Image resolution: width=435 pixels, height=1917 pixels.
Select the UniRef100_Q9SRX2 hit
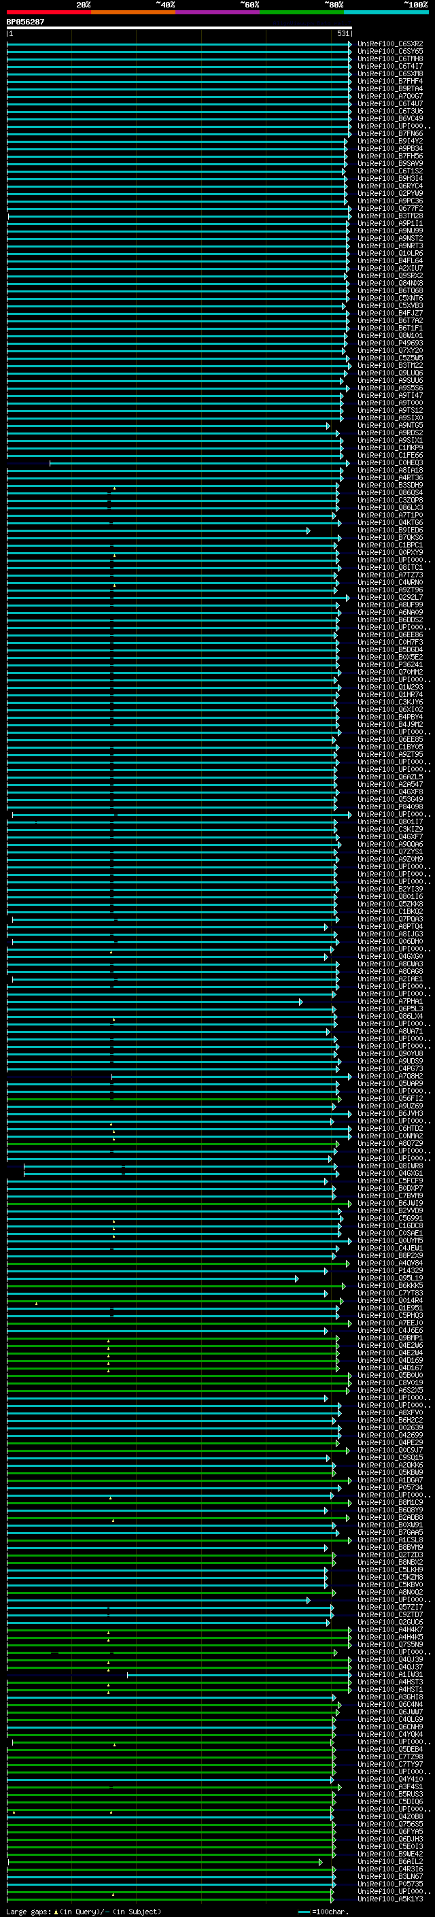390,275
